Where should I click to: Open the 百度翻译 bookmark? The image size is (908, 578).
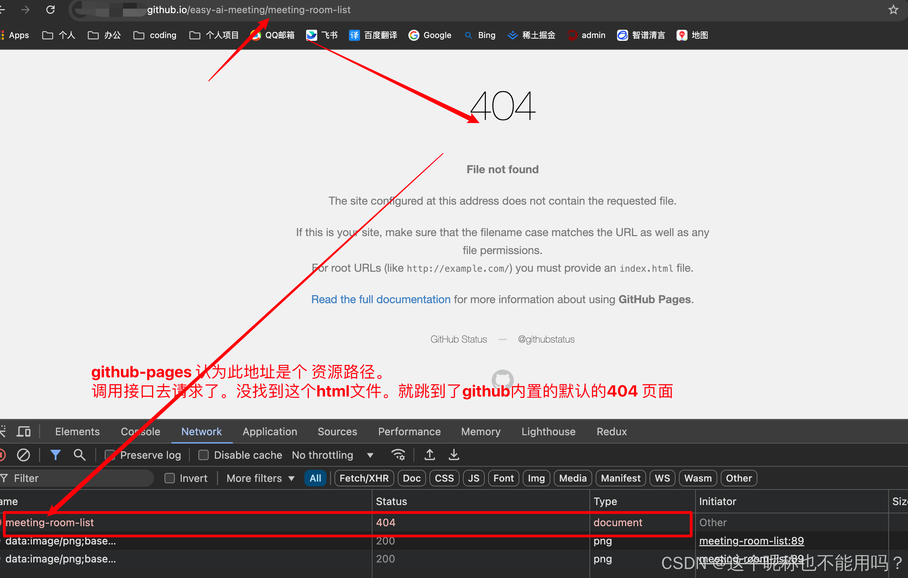tap(373, 35)
